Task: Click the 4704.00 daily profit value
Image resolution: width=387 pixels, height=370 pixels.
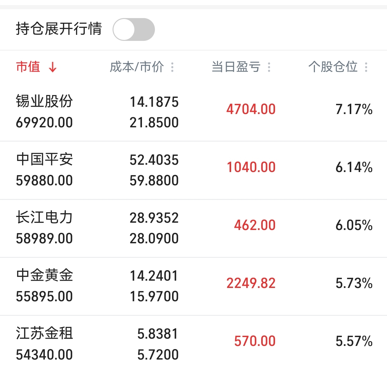Action: (x=251, y=109)
